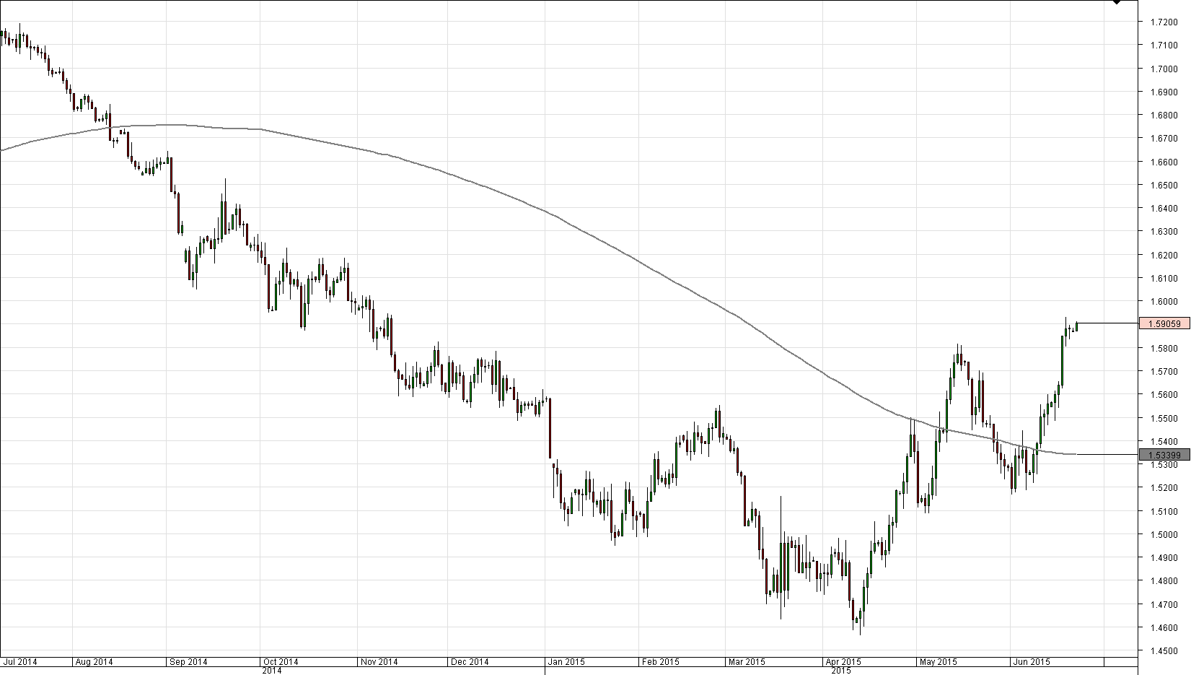
Task: Click the moving average value tag 1.53399
Action: pos(1164,455)
